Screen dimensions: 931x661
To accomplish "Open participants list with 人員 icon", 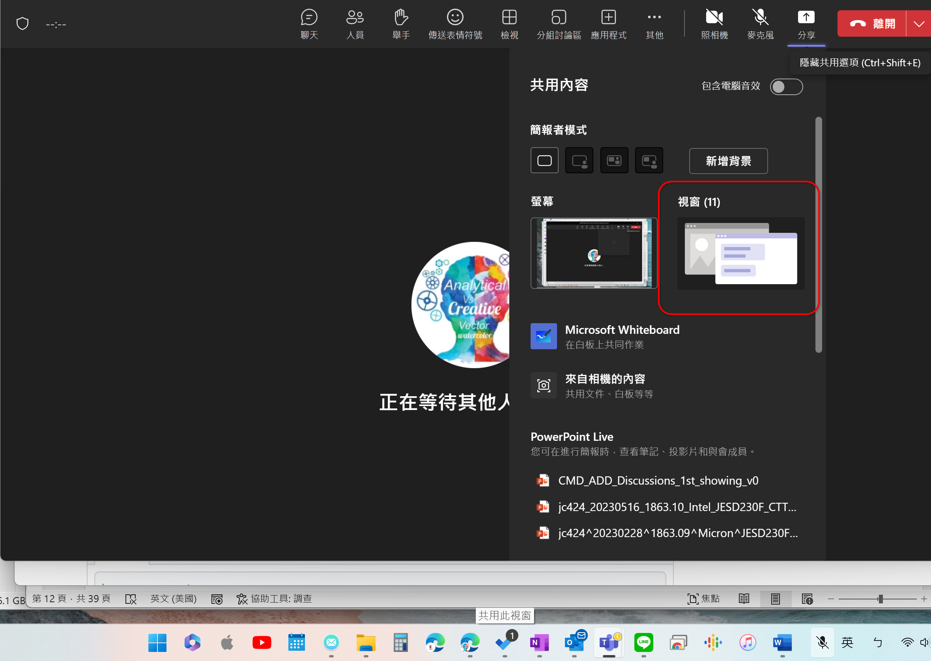I will (355, 24).
